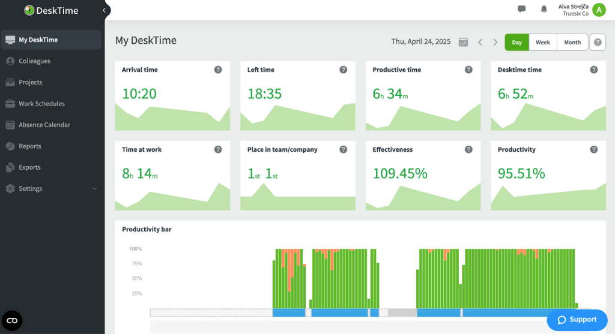Open the notifications bell
Image resolution: width=615 pixels, height=334 pixels.
544,8
